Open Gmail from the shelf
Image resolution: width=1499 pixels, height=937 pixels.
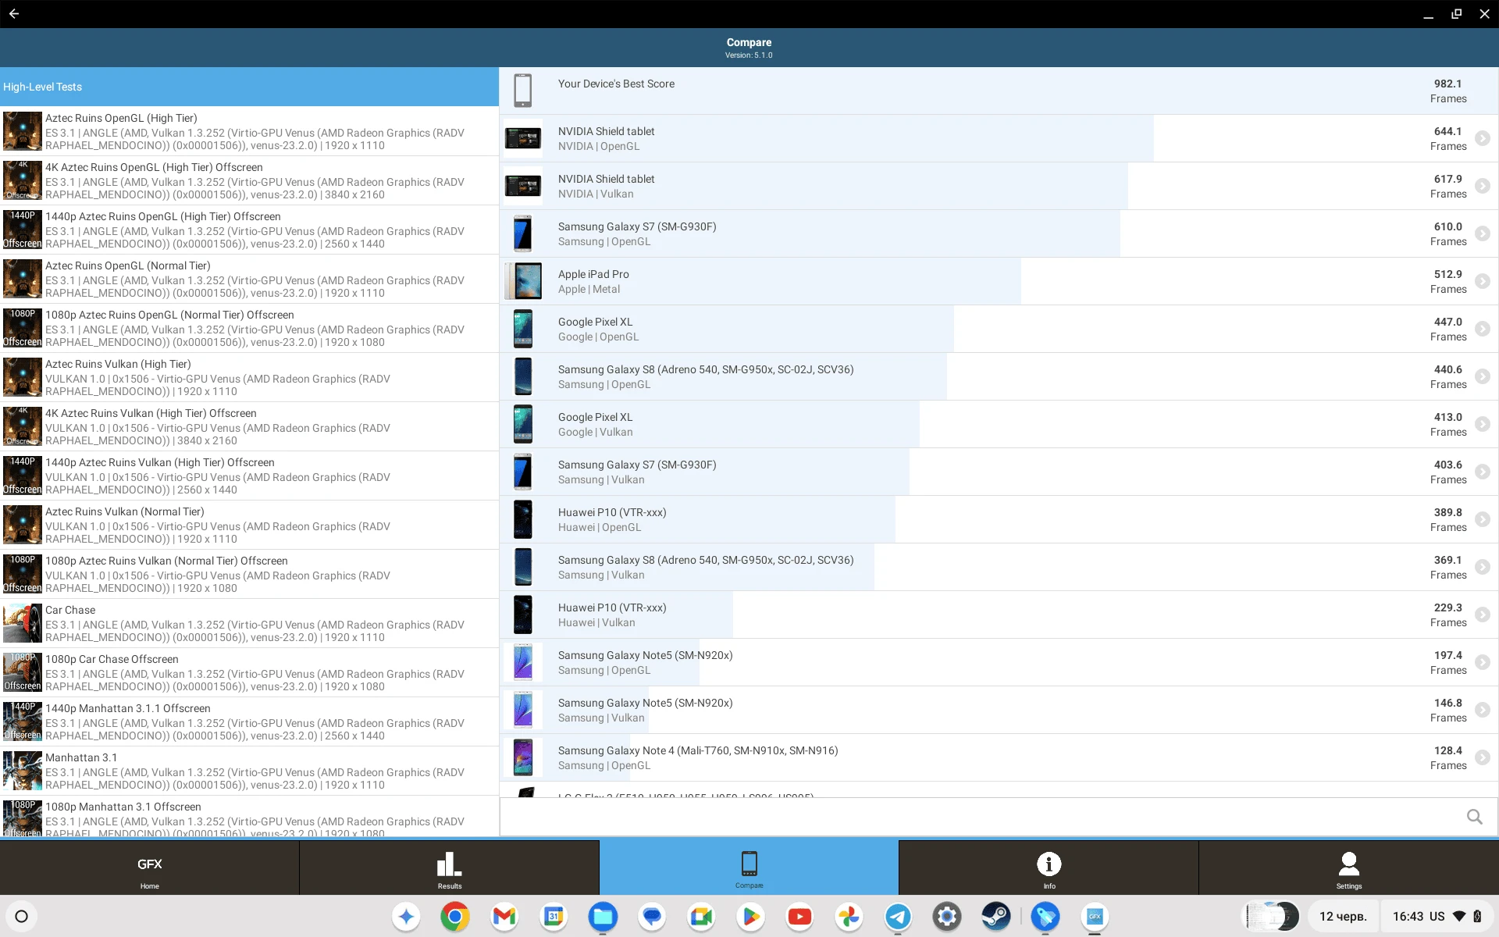504,917
